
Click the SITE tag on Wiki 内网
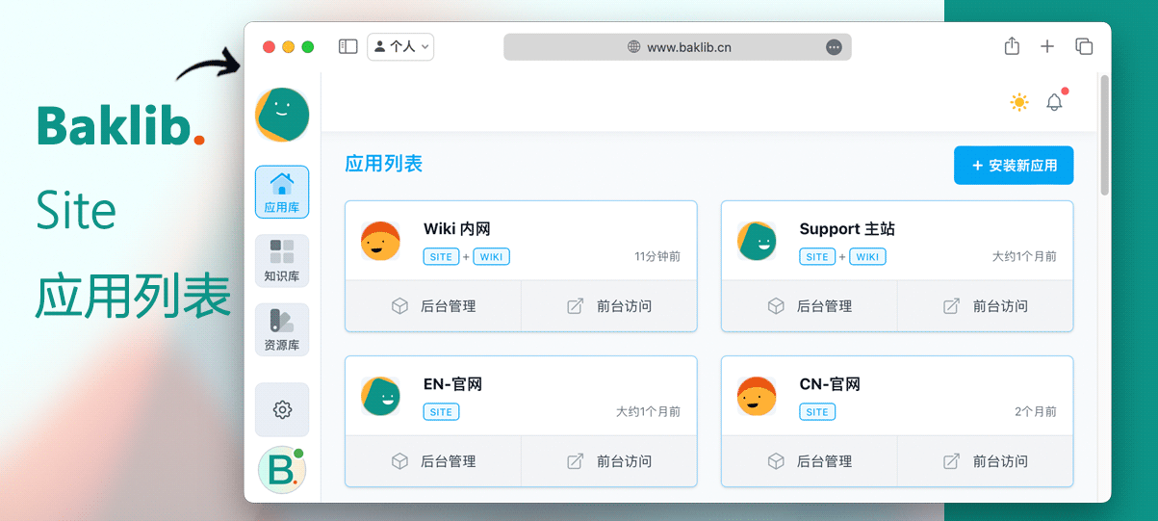point(441,257)
